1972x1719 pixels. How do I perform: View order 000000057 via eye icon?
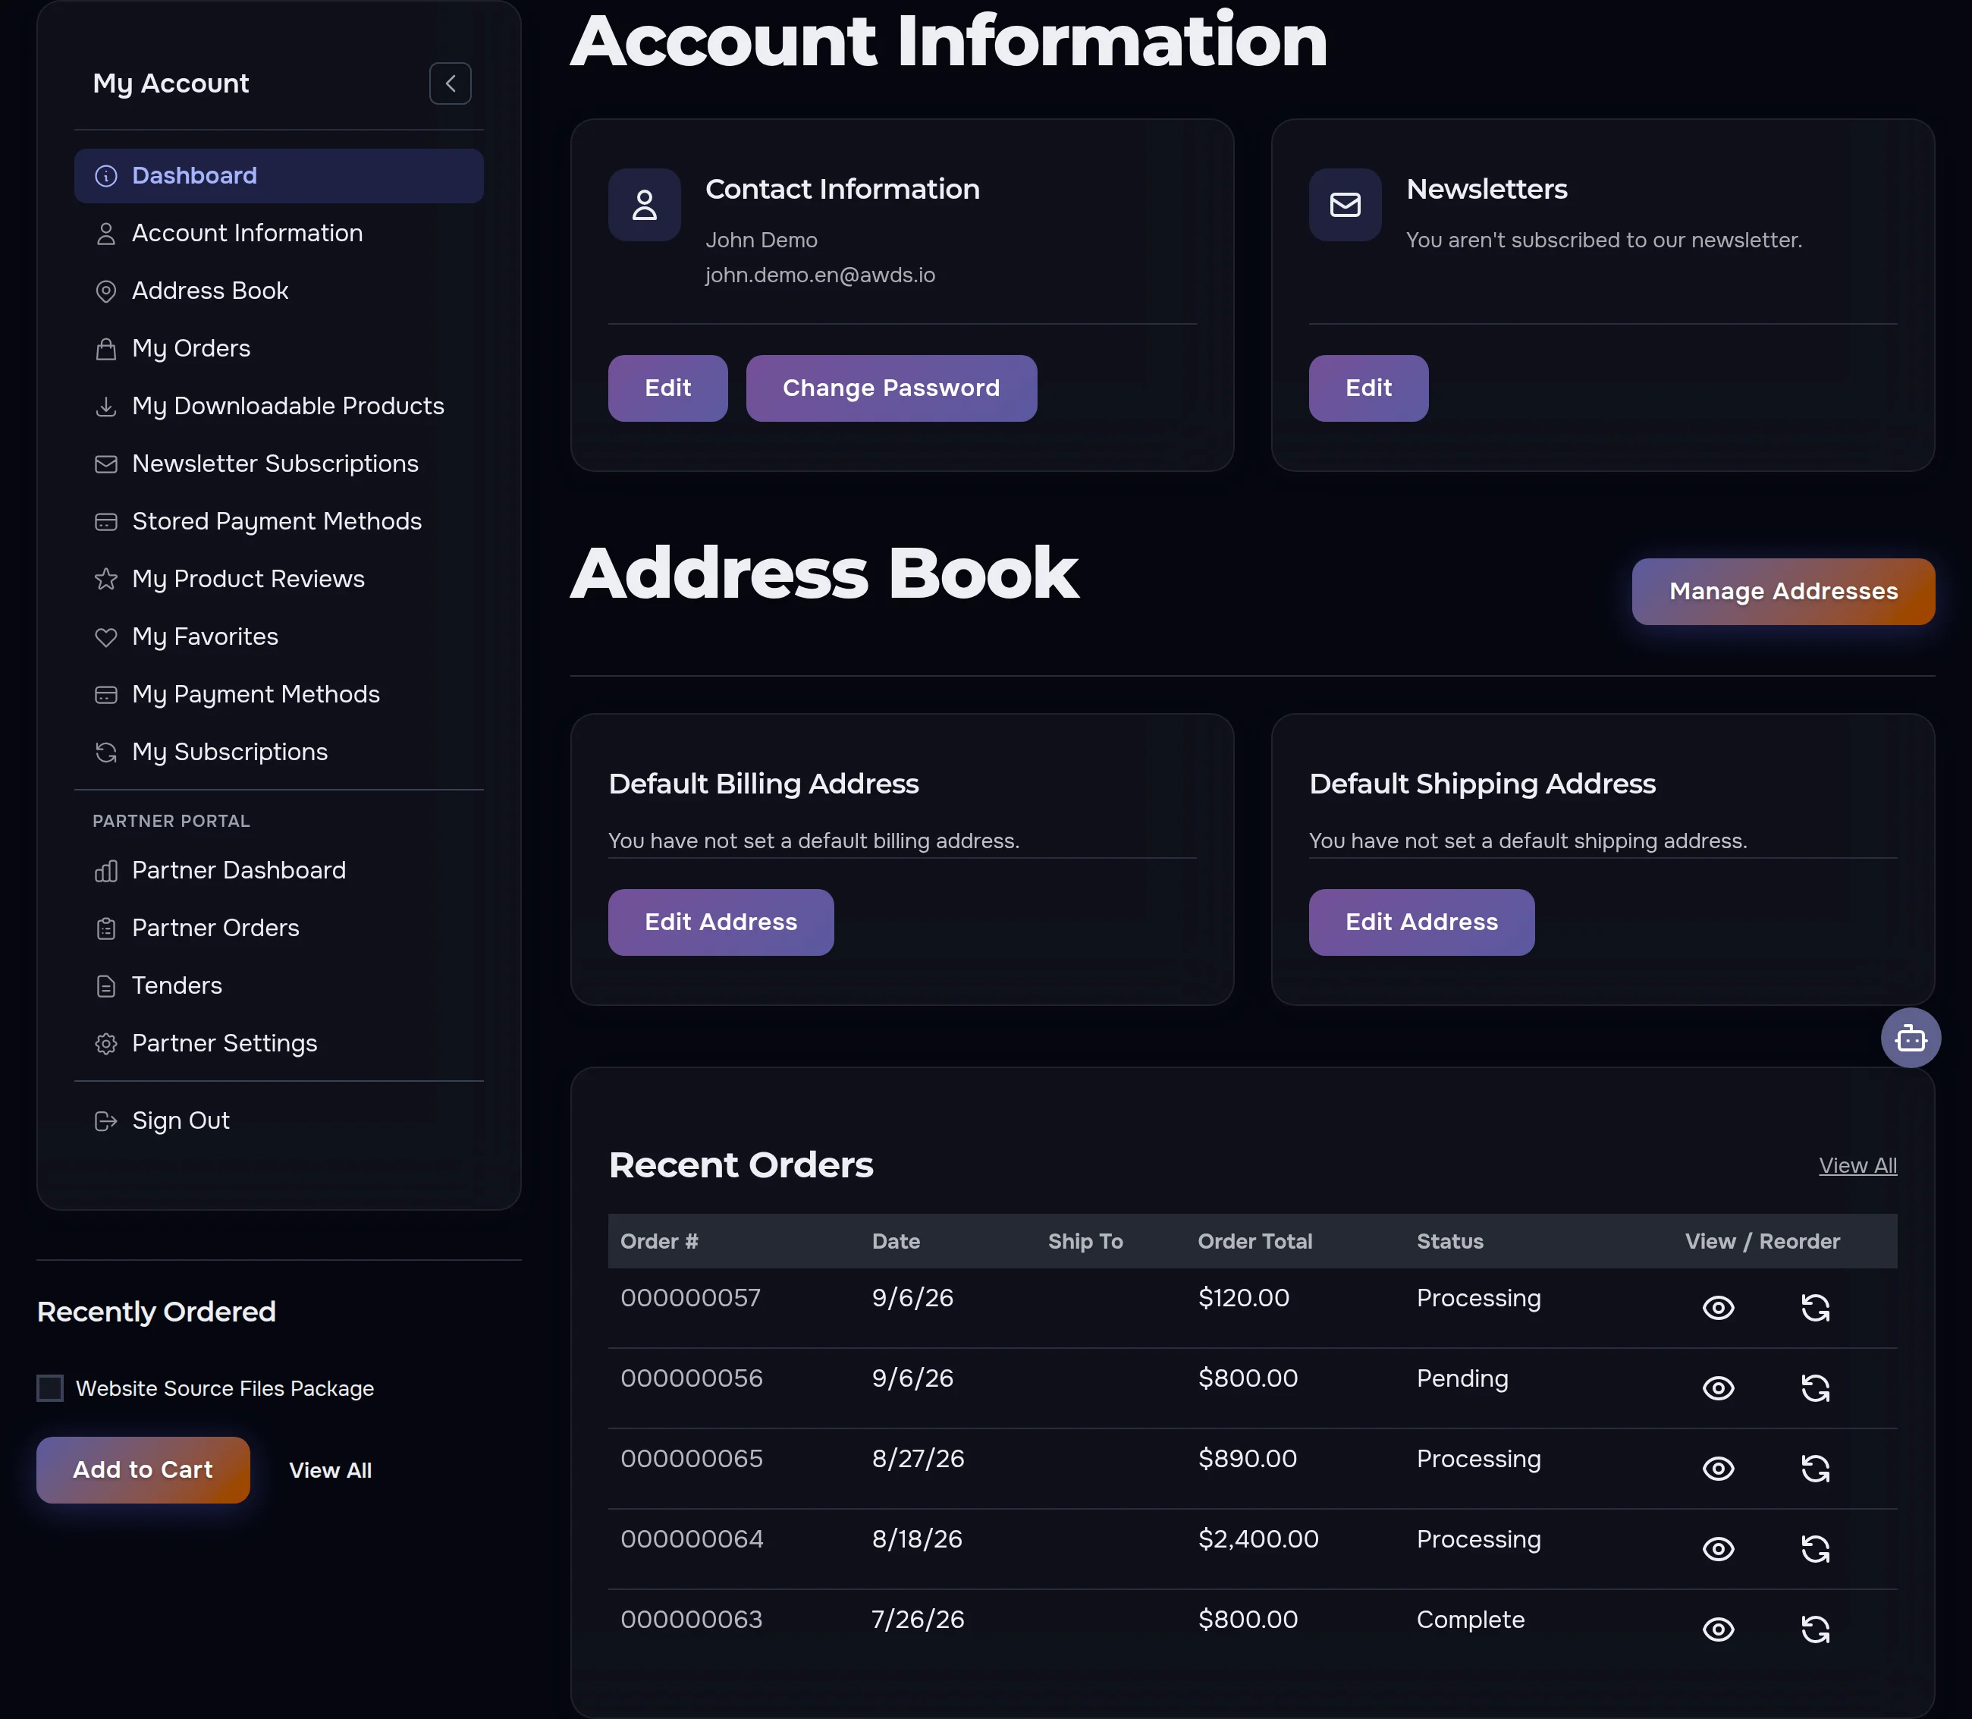(x=1718, y=1308)
